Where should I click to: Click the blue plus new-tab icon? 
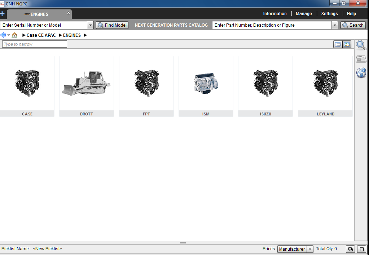pos(3,14)
